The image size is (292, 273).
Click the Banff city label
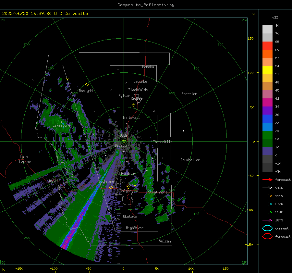(54, 181)
